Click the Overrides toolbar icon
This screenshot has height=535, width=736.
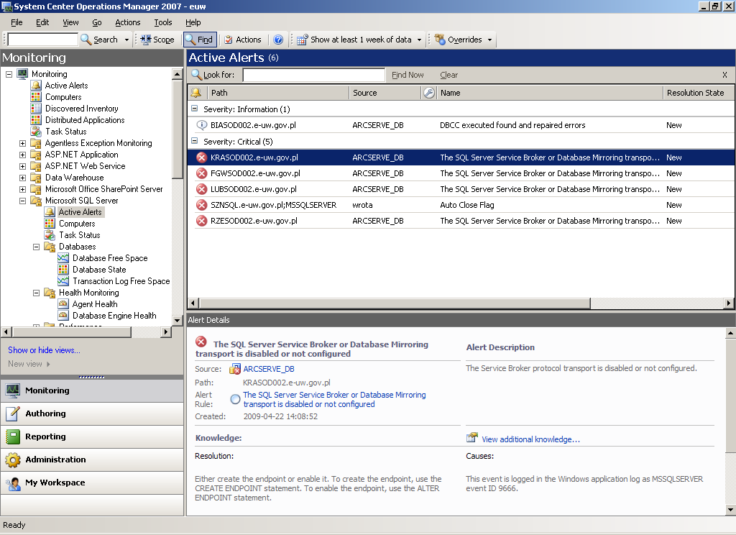pyautogui.click(x=440, y=40)
